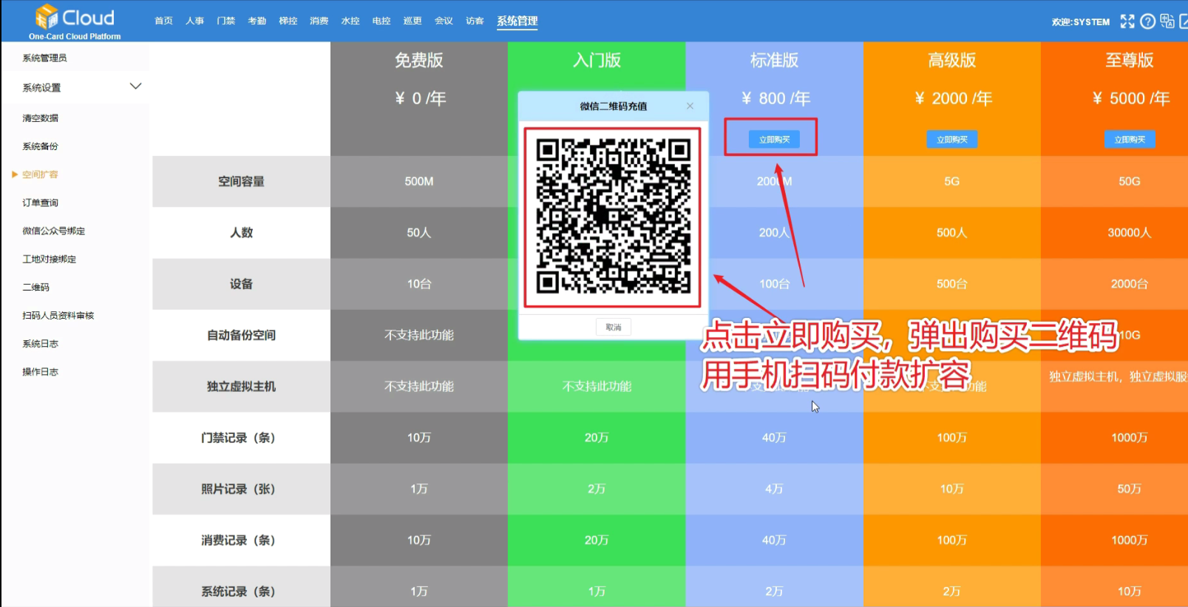Click the 微信二维码充值 dialog title
Screen dimensions: 1188x607
pyautogui.click(x=613, y=106)
